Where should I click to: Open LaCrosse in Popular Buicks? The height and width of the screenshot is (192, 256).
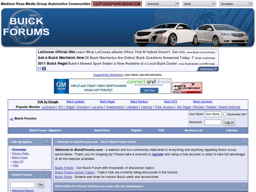coord(49,107)
